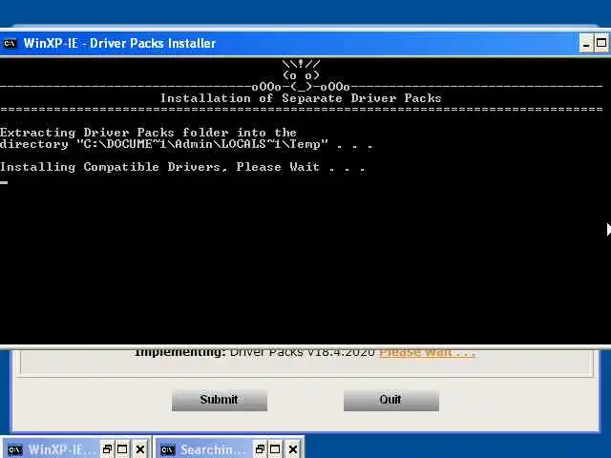Click the Quit button
611x458 pixels.
[390, 400]
